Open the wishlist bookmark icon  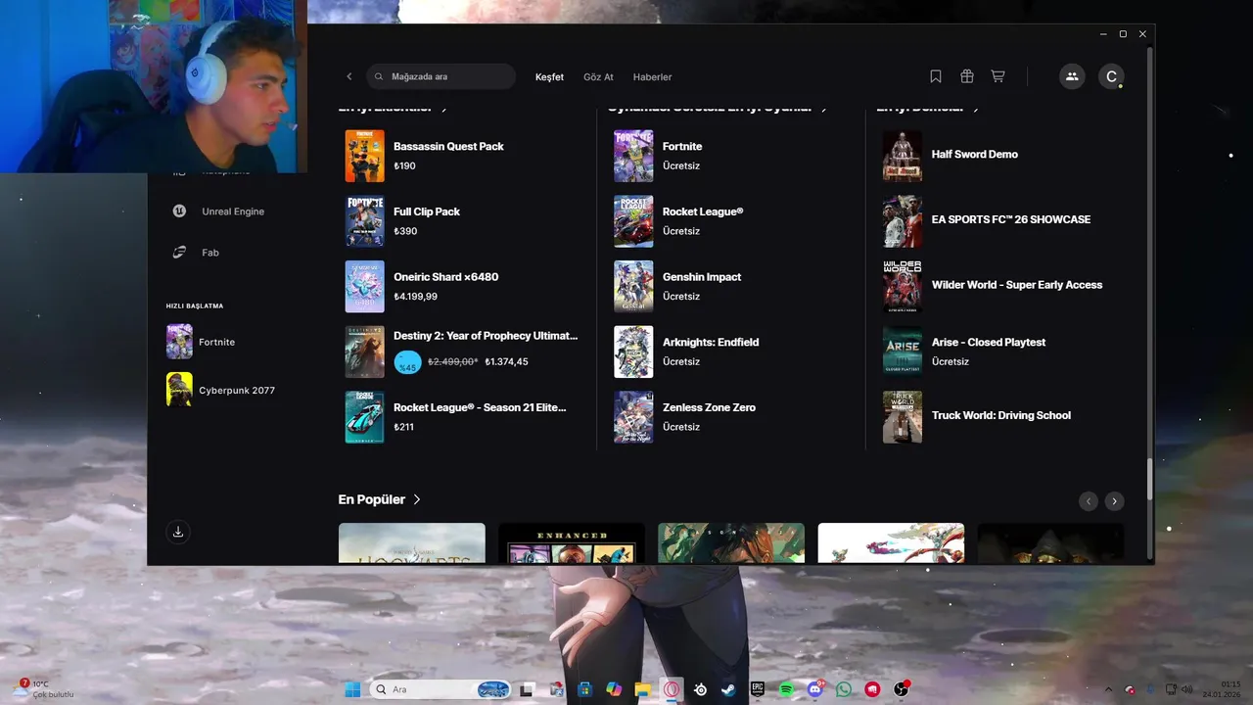tap(936, 76)
